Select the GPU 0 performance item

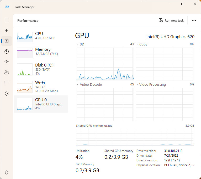tap(41, 104)
